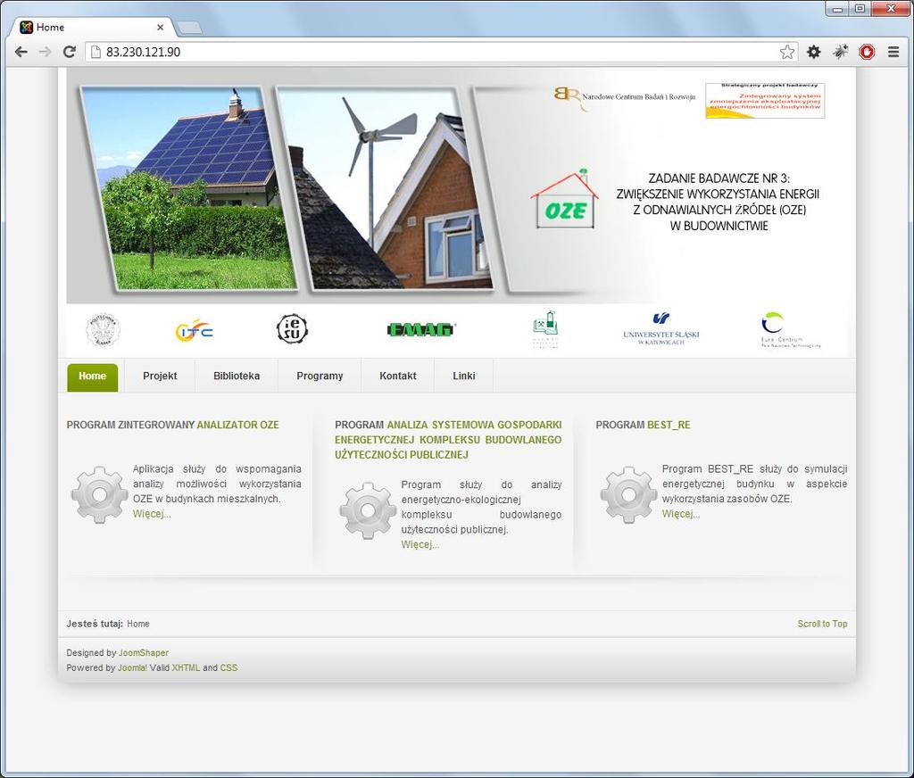Click the green EMAG logo
Viewport: 914px width, 778px height.
coord(421,330)
